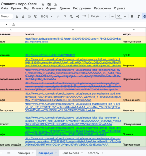This screenshot has width=146, height=156.
Task: Open the zoom 100% dropdown
Action: click(46, 16)
